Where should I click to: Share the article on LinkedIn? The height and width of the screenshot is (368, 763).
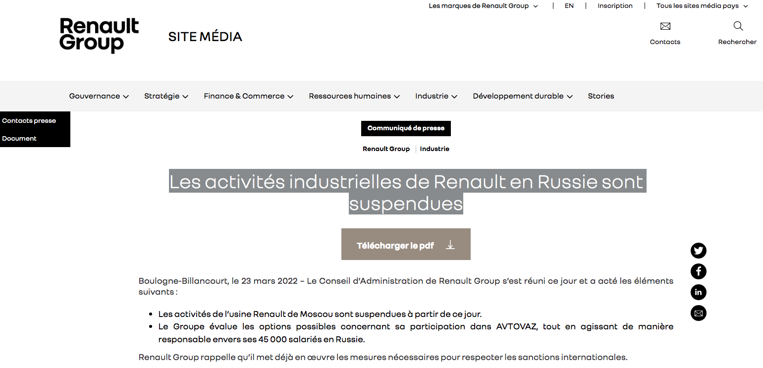pyautogui.click(x=699, y=292)
